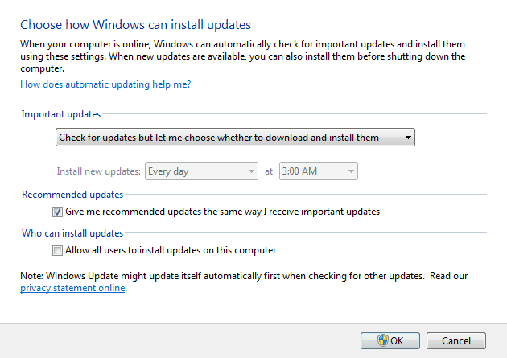
Task: Click 'Allow all users to install updates' label
Action: point(171,250)
